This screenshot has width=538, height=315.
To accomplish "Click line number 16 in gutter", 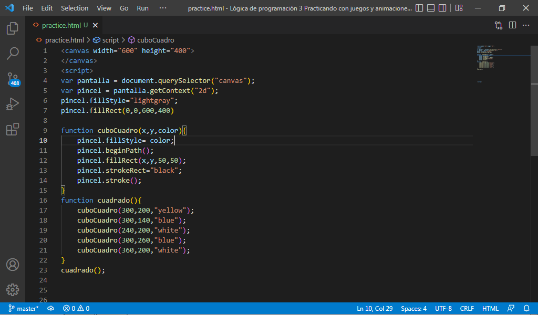I will tap(43, 200).
